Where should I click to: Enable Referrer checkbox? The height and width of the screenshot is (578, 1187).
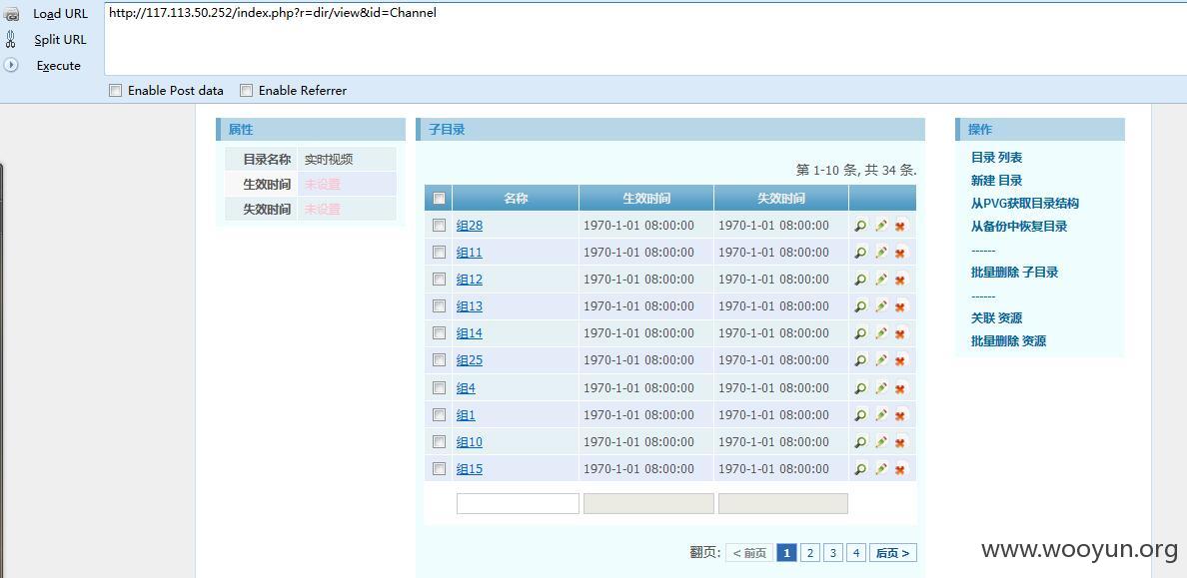(x=246, y=91)
